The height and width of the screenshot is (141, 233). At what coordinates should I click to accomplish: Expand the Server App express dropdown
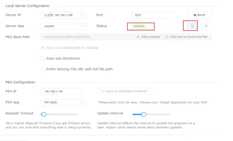63,26
